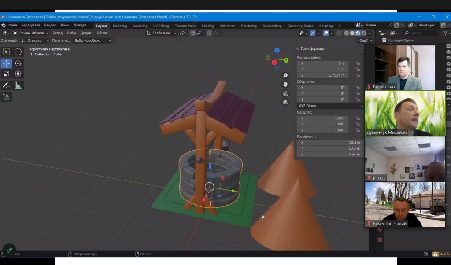Toggle camera view with camera icon
Image resolution: width=451 pixels, height=265 pixels.
(285, 93)
